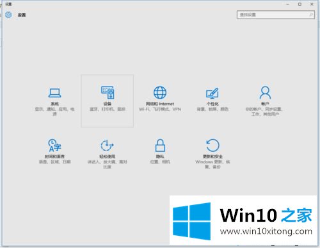This screenshot has height=248, width=320.
Task: Open Update & Security (更新和安全) icon
Action: pos(212,145)
